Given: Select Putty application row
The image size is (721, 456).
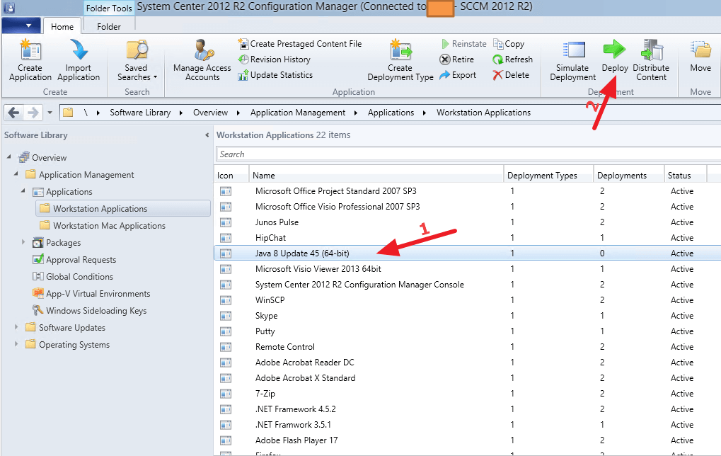Looking at the screenshot, I should (467, 331).
